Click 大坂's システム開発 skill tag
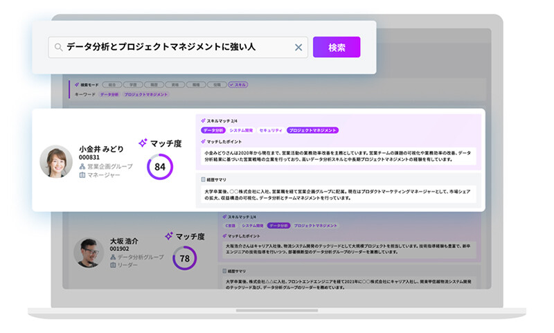Screen dimensions: 554x333 (x=252, y=226)
